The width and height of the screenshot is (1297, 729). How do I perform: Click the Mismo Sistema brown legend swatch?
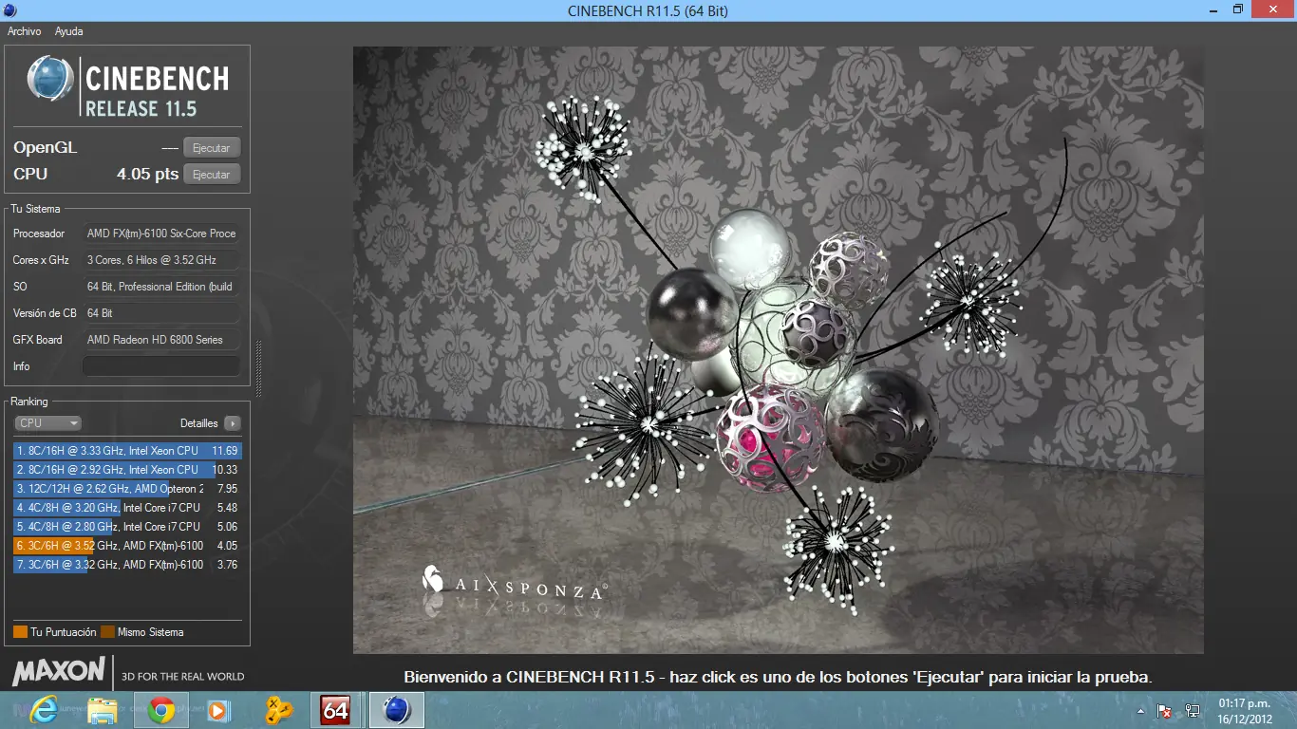coord(107,632)
